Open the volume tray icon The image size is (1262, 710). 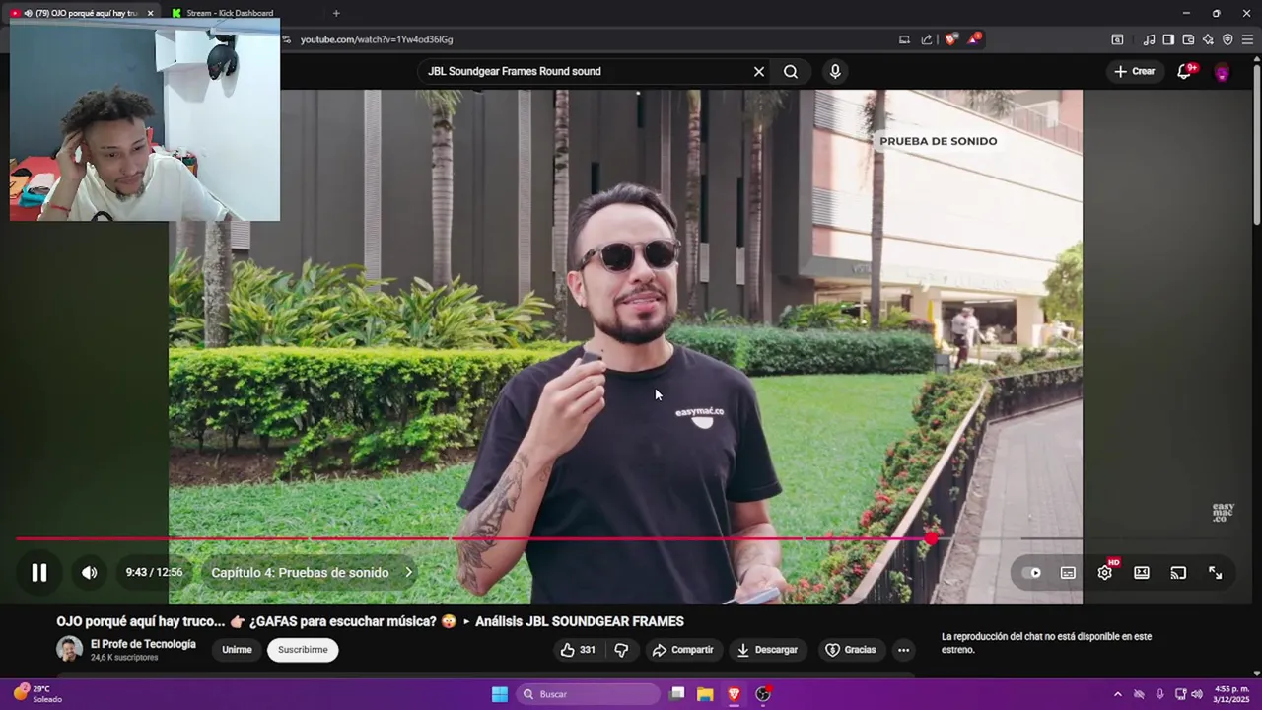point(1197,694)
